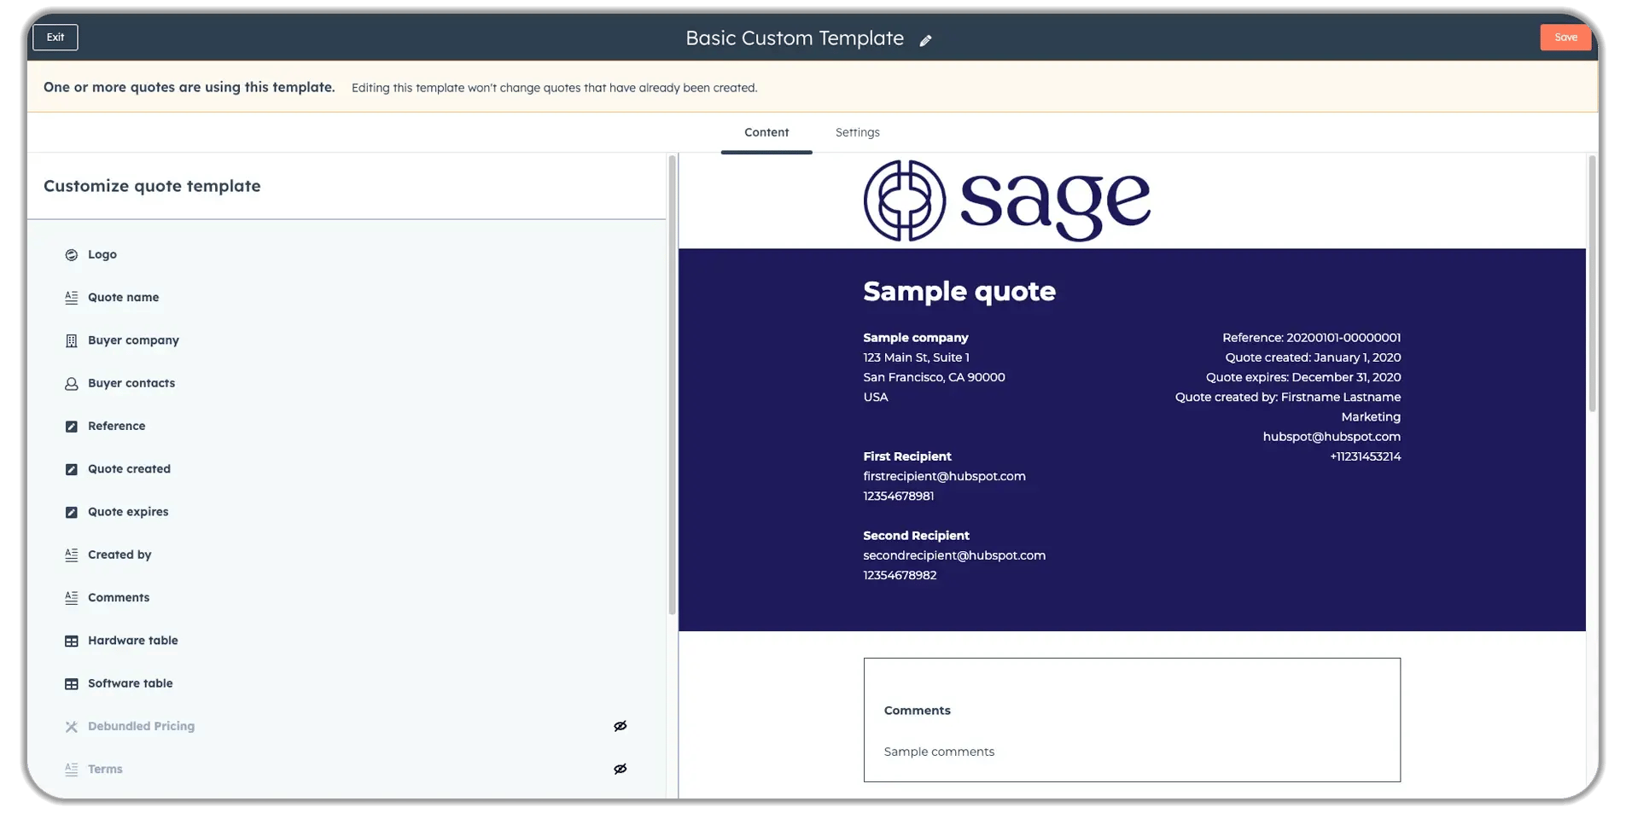Select the Logo item's circular icon

tap(72, 254)
